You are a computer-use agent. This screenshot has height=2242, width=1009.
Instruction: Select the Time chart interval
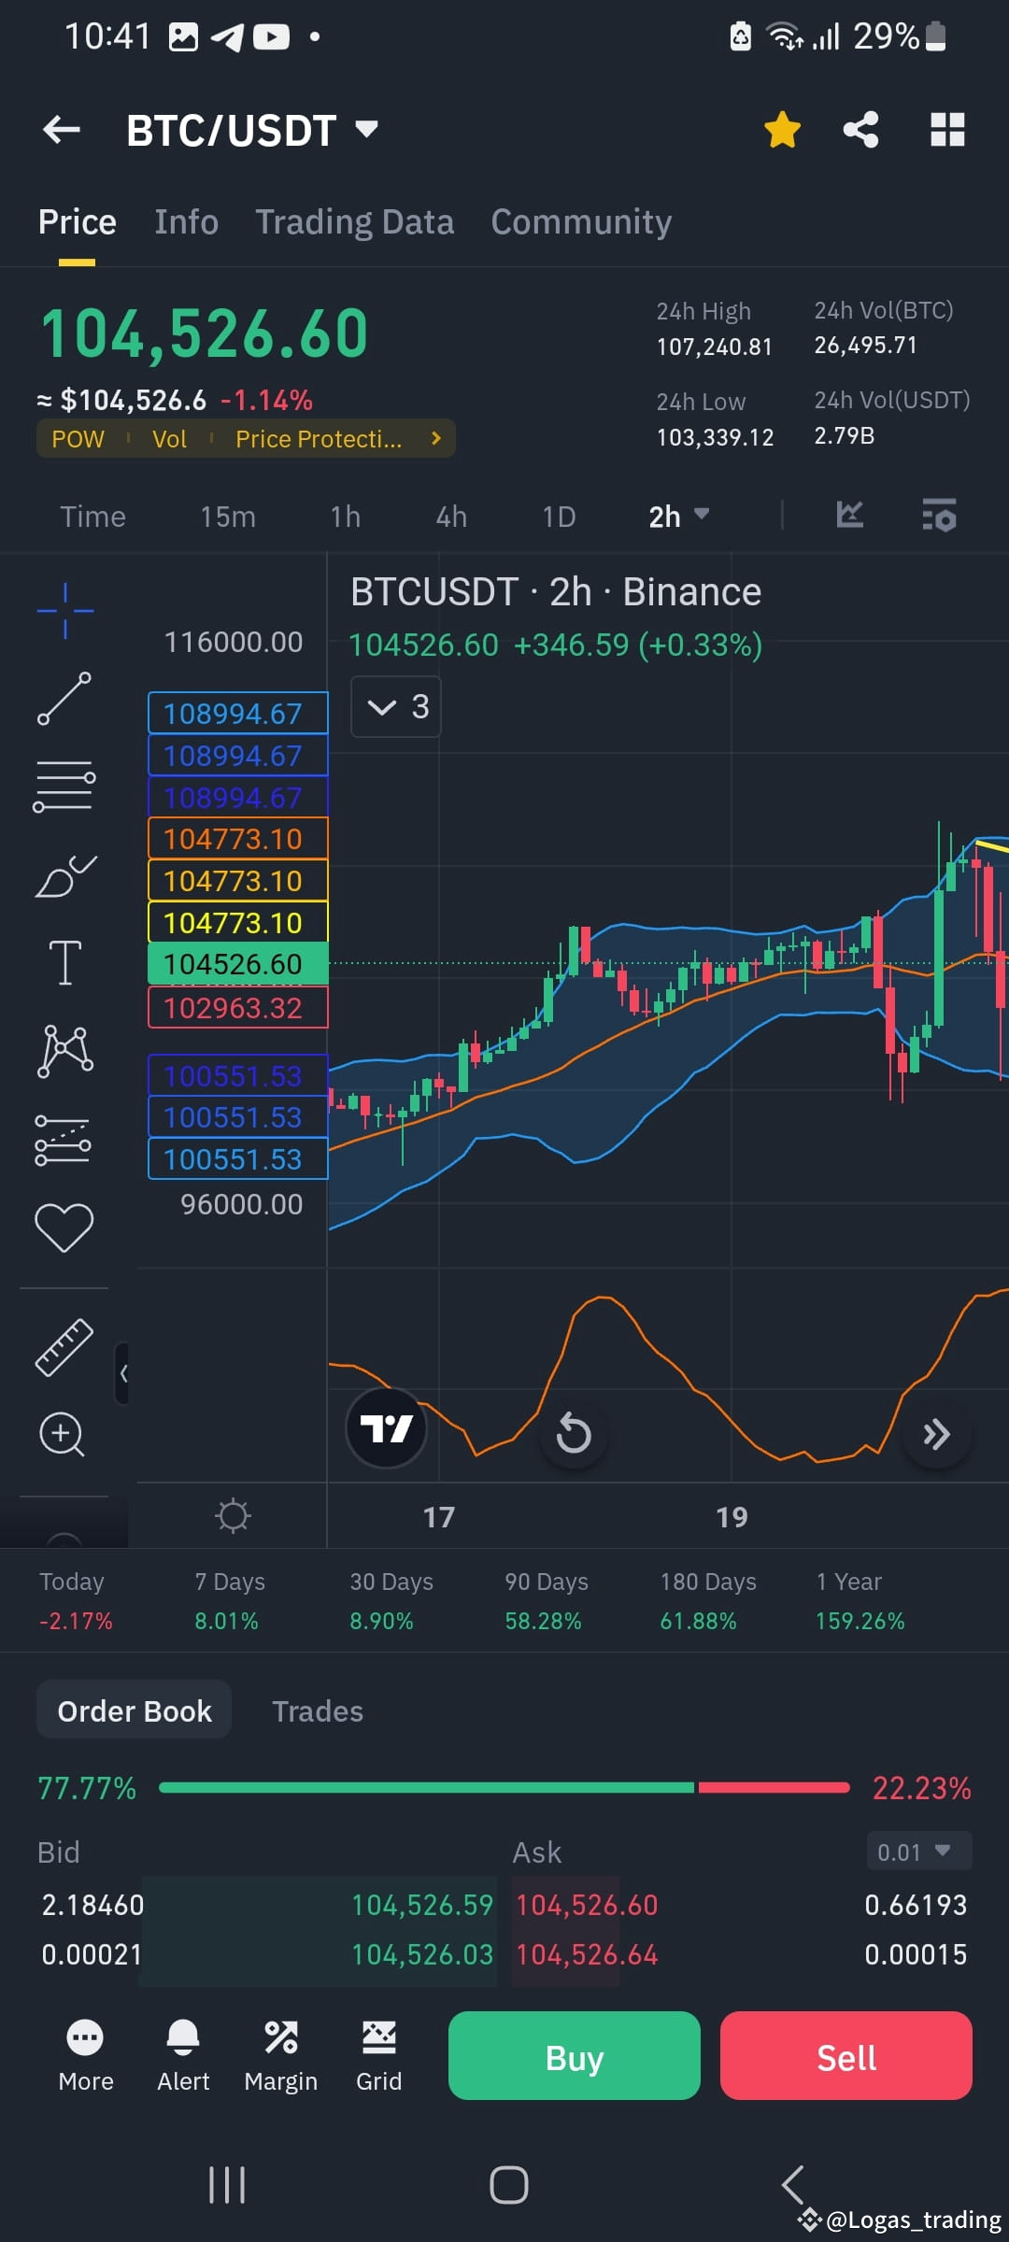click(92, 517)
